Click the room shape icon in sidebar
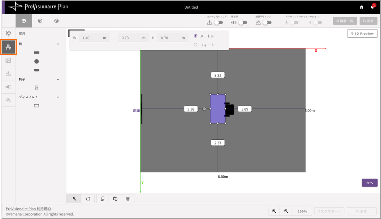 click(8, 34)
